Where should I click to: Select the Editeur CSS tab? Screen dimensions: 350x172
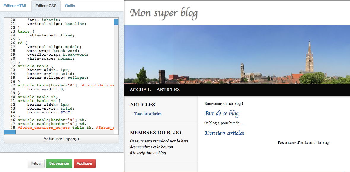click(x=46, y=6)
